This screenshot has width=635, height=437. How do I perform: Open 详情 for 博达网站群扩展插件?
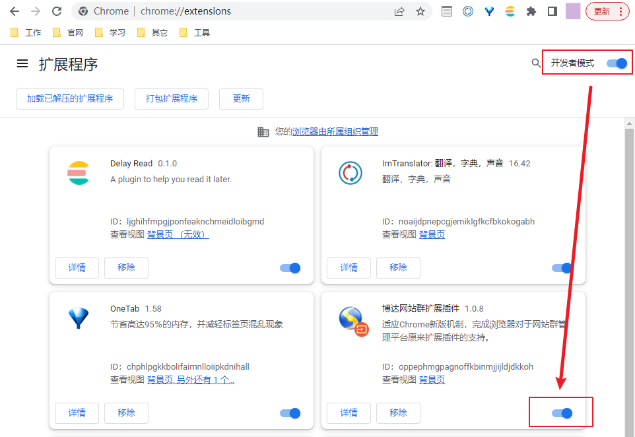[x=349, y=413]
